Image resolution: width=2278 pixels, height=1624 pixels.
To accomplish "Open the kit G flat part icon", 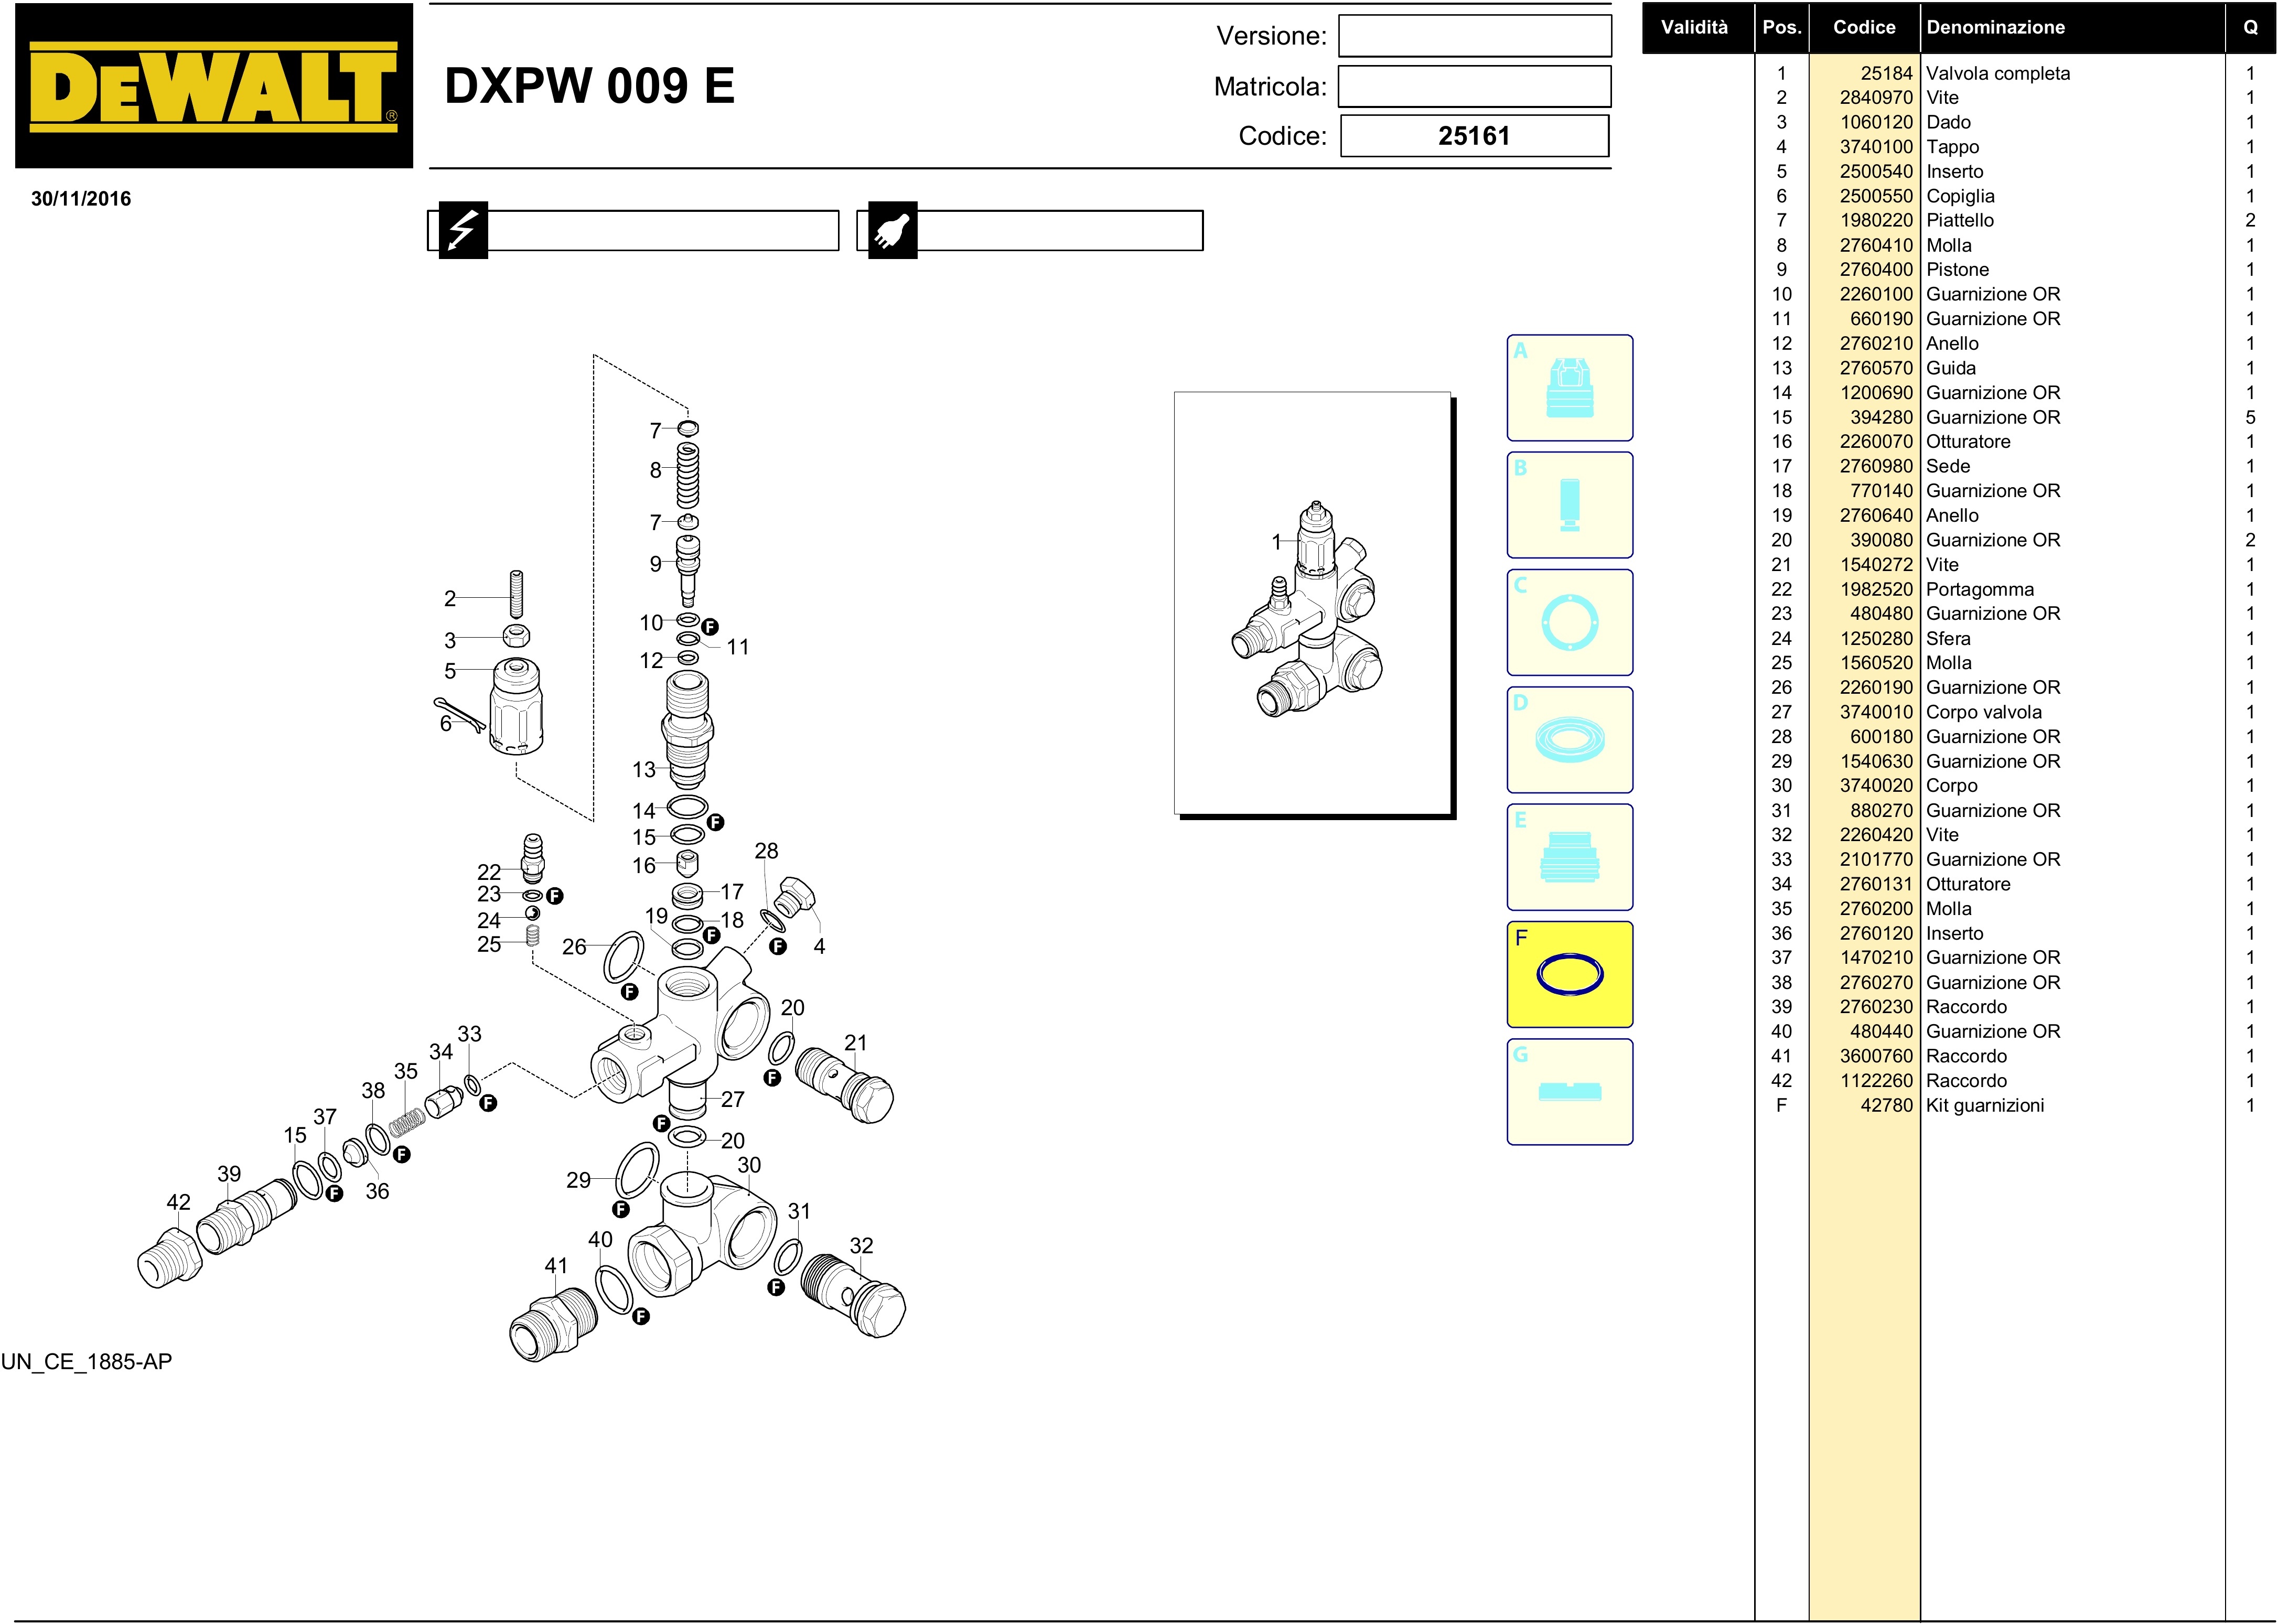I will click(1569, 1091).
